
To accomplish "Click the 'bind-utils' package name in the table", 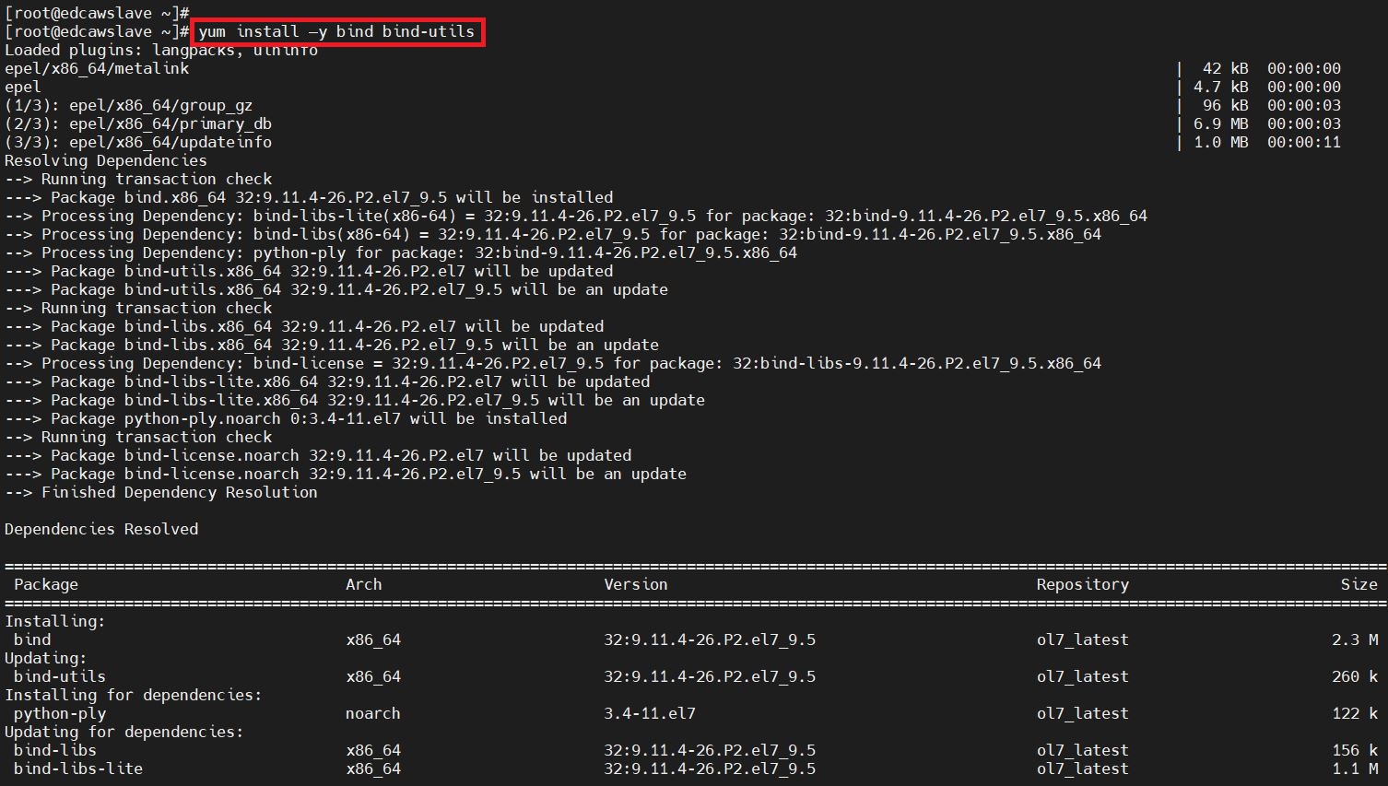I will click(60, 676).
